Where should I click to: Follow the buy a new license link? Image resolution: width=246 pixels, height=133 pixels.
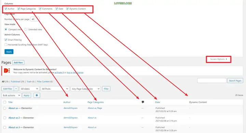(x=75, y=72)
